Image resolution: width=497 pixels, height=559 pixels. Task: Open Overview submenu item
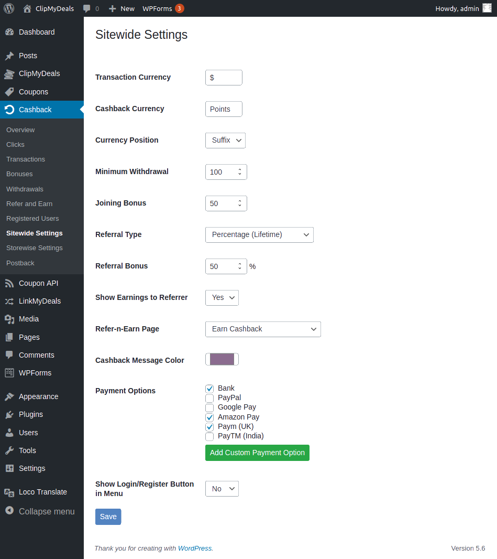pos(20,130)
